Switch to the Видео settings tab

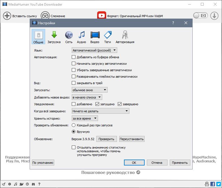[x=95, y=37]
